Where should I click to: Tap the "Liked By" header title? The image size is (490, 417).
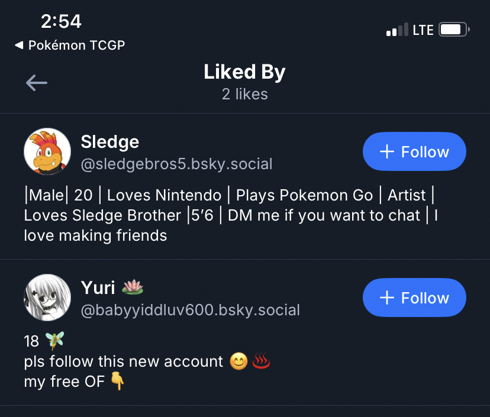244,72
